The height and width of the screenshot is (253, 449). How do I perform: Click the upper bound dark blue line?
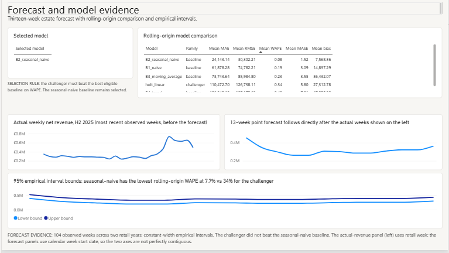click(231, 198)
